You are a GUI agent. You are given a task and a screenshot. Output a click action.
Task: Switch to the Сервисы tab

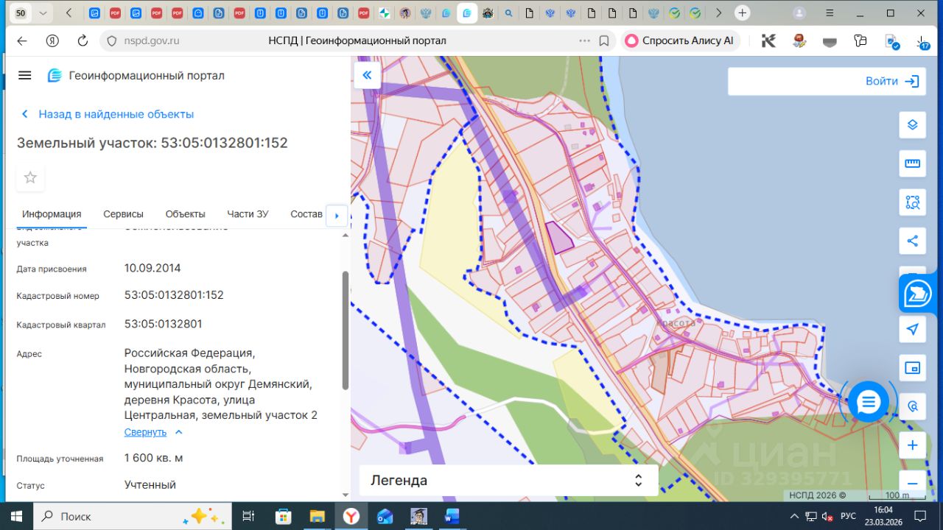pyautogui.click(x=123, y=214)
